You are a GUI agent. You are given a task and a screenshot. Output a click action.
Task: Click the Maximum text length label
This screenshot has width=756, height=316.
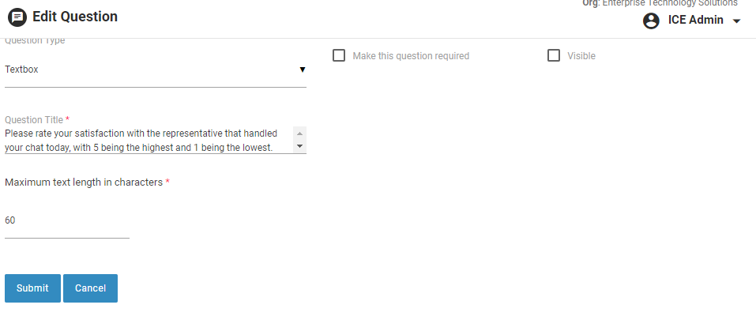tap(84, 182)
